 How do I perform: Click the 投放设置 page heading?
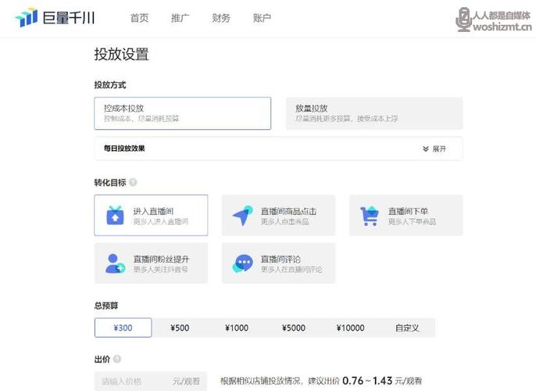coord(121,55)
